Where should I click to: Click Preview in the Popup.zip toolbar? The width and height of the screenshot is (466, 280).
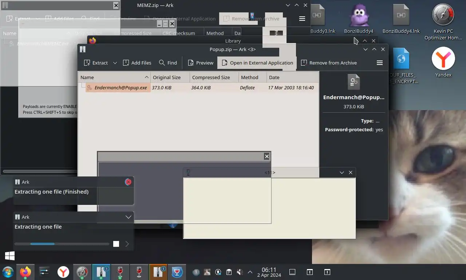coord(201,63)
